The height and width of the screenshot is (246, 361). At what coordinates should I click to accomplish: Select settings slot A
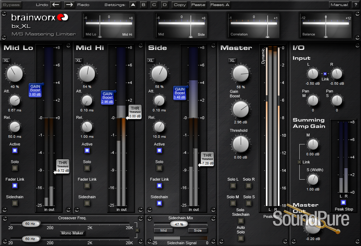point(133,5)
